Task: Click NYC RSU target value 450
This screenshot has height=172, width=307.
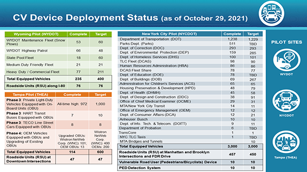Action: coord(253,154)
